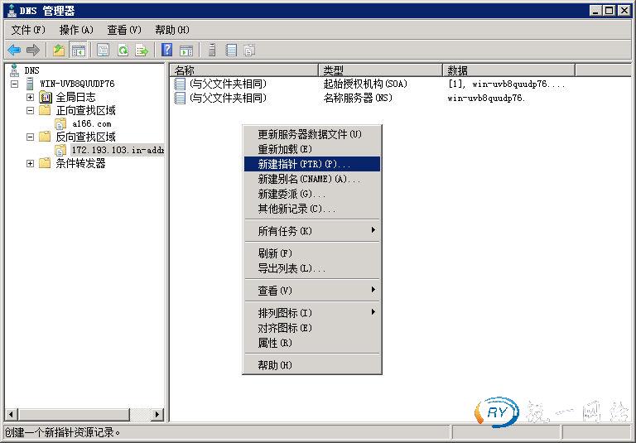Collapse the 正向查找区域 tree node

tap(30, 110)
